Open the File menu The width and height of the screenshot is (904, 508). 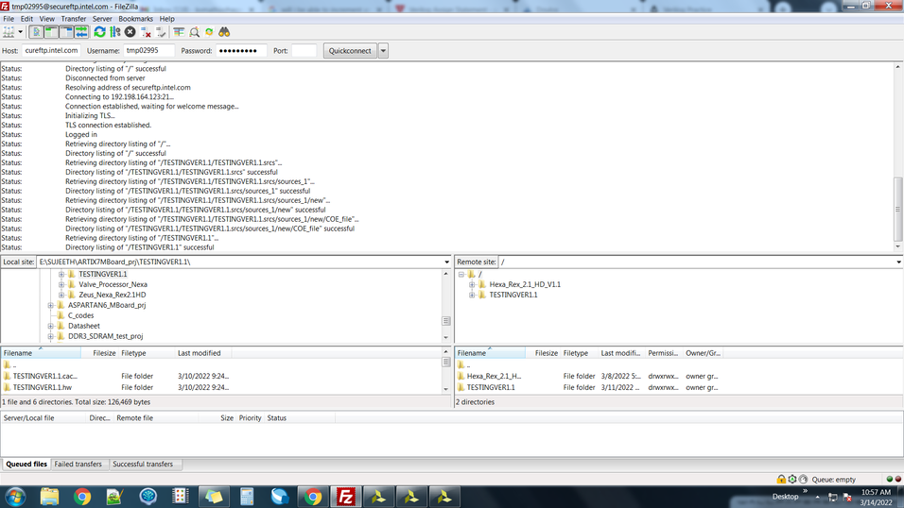(x=9, y=19)
